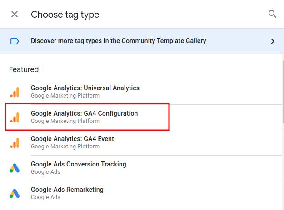Open the tag type search icon

(272, 14)
